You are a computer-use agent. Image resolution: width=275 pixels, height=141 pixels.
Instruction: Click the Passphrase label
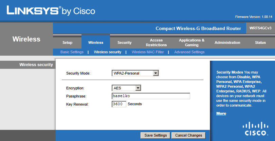coord(76,96)
